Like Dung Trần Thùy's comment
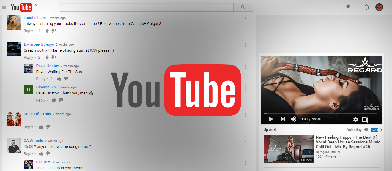The height and width of the screenshot is (171, 392). click(x=41, y=127)
